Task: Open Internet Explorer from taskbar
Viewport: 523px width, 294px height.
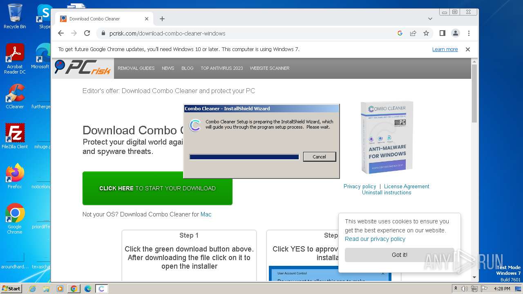Action: click(x=32, y=289)
